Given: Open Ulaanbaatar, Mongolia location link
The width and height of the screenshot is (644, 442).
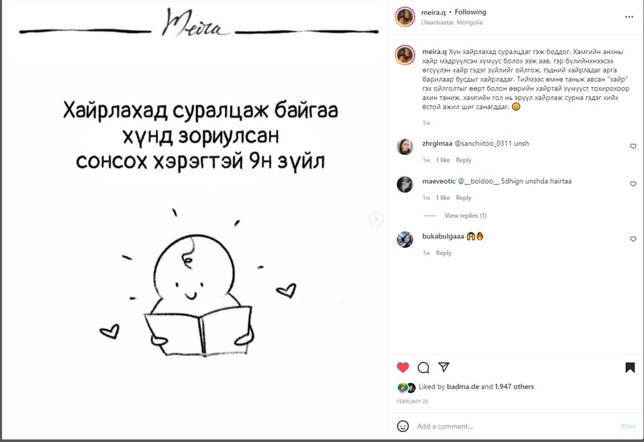Looking at the screenshot, I should click(452, 22).
